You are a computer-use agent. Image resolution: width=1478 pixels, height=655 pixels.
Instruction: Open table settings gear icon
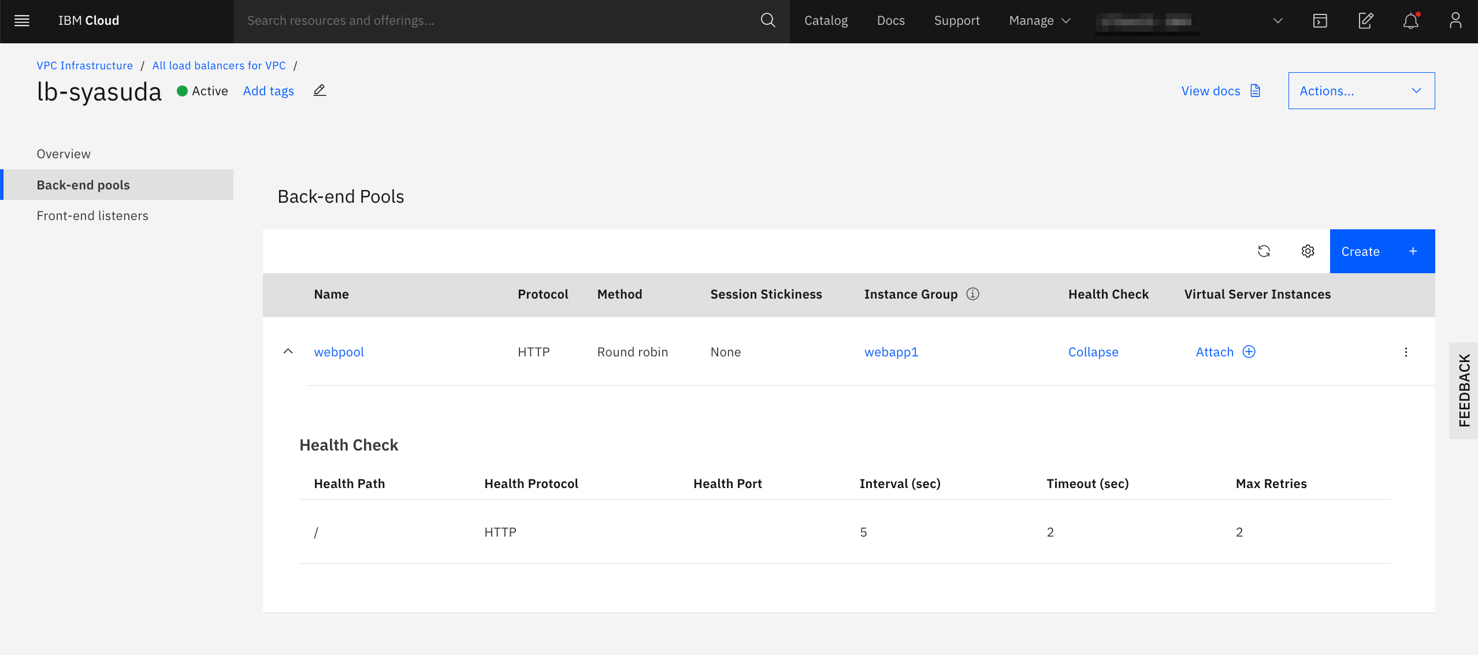tap(1308, 251)
